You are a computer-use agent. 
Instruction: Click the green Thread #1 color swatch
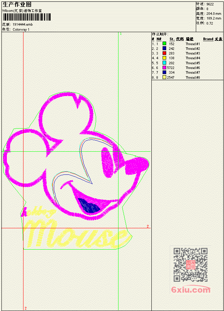click(x=164, y=43)
